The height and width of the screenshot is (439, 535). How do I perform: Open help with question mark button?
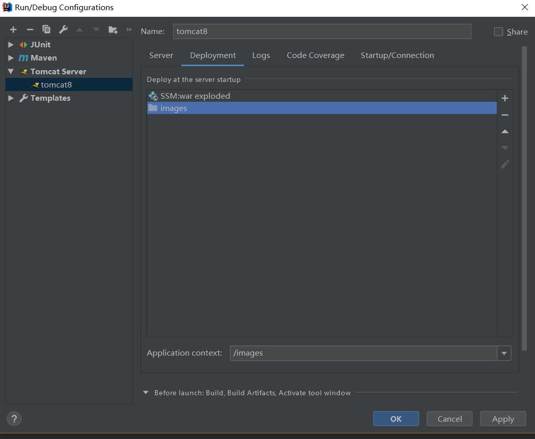[14, 419]
